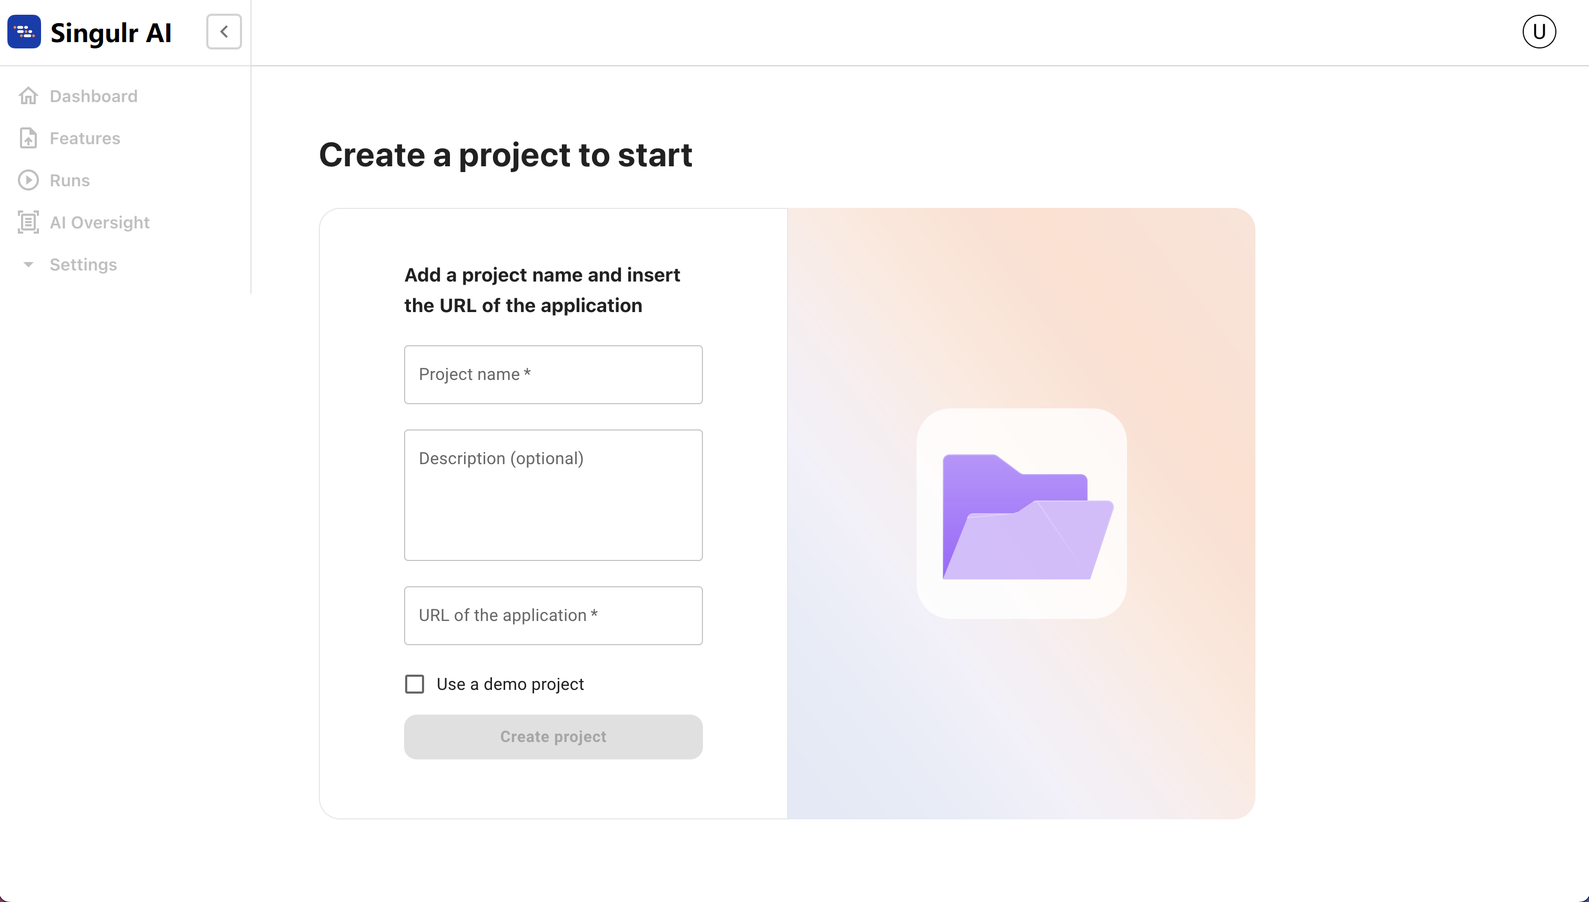Focus the URL of the application field
The image size is (1589, 902).
553,615
